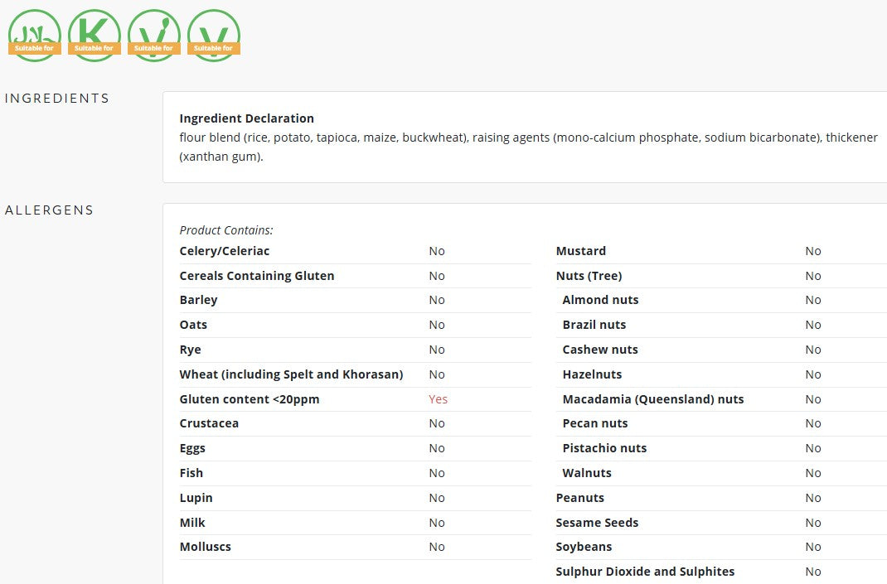The height and width of the screenshot is (584, 887).
Task: Click the plain V suitable-for badge
Action: click(214, 36)
